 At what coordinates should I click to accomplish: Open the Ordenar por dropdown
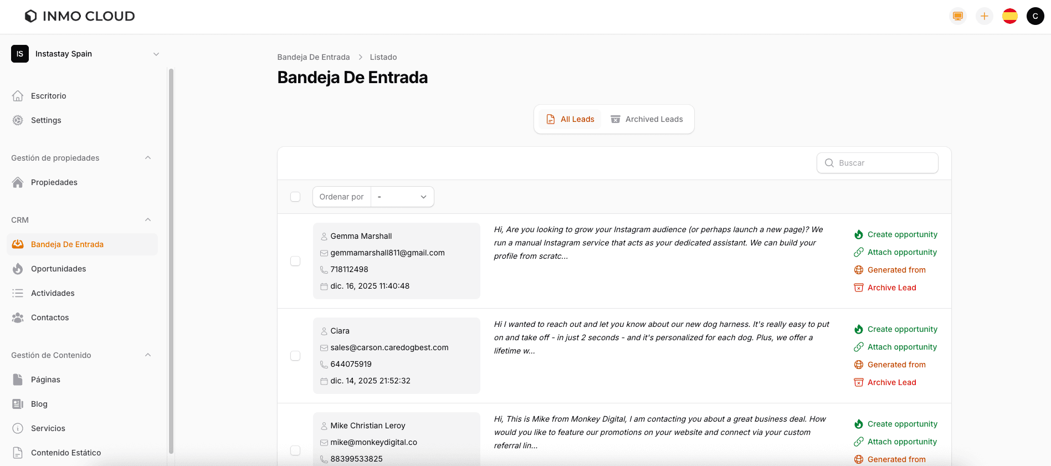tap(402, 197)
